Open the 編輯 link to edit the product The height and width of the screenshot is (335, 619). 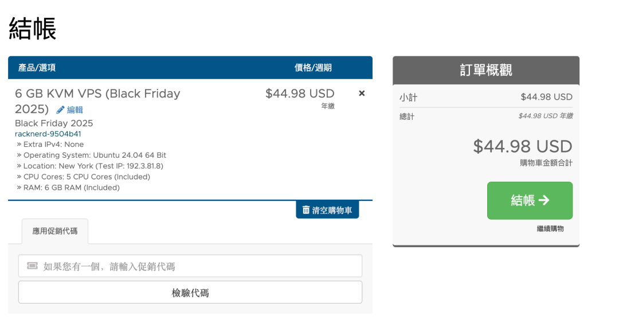[75, 110]
